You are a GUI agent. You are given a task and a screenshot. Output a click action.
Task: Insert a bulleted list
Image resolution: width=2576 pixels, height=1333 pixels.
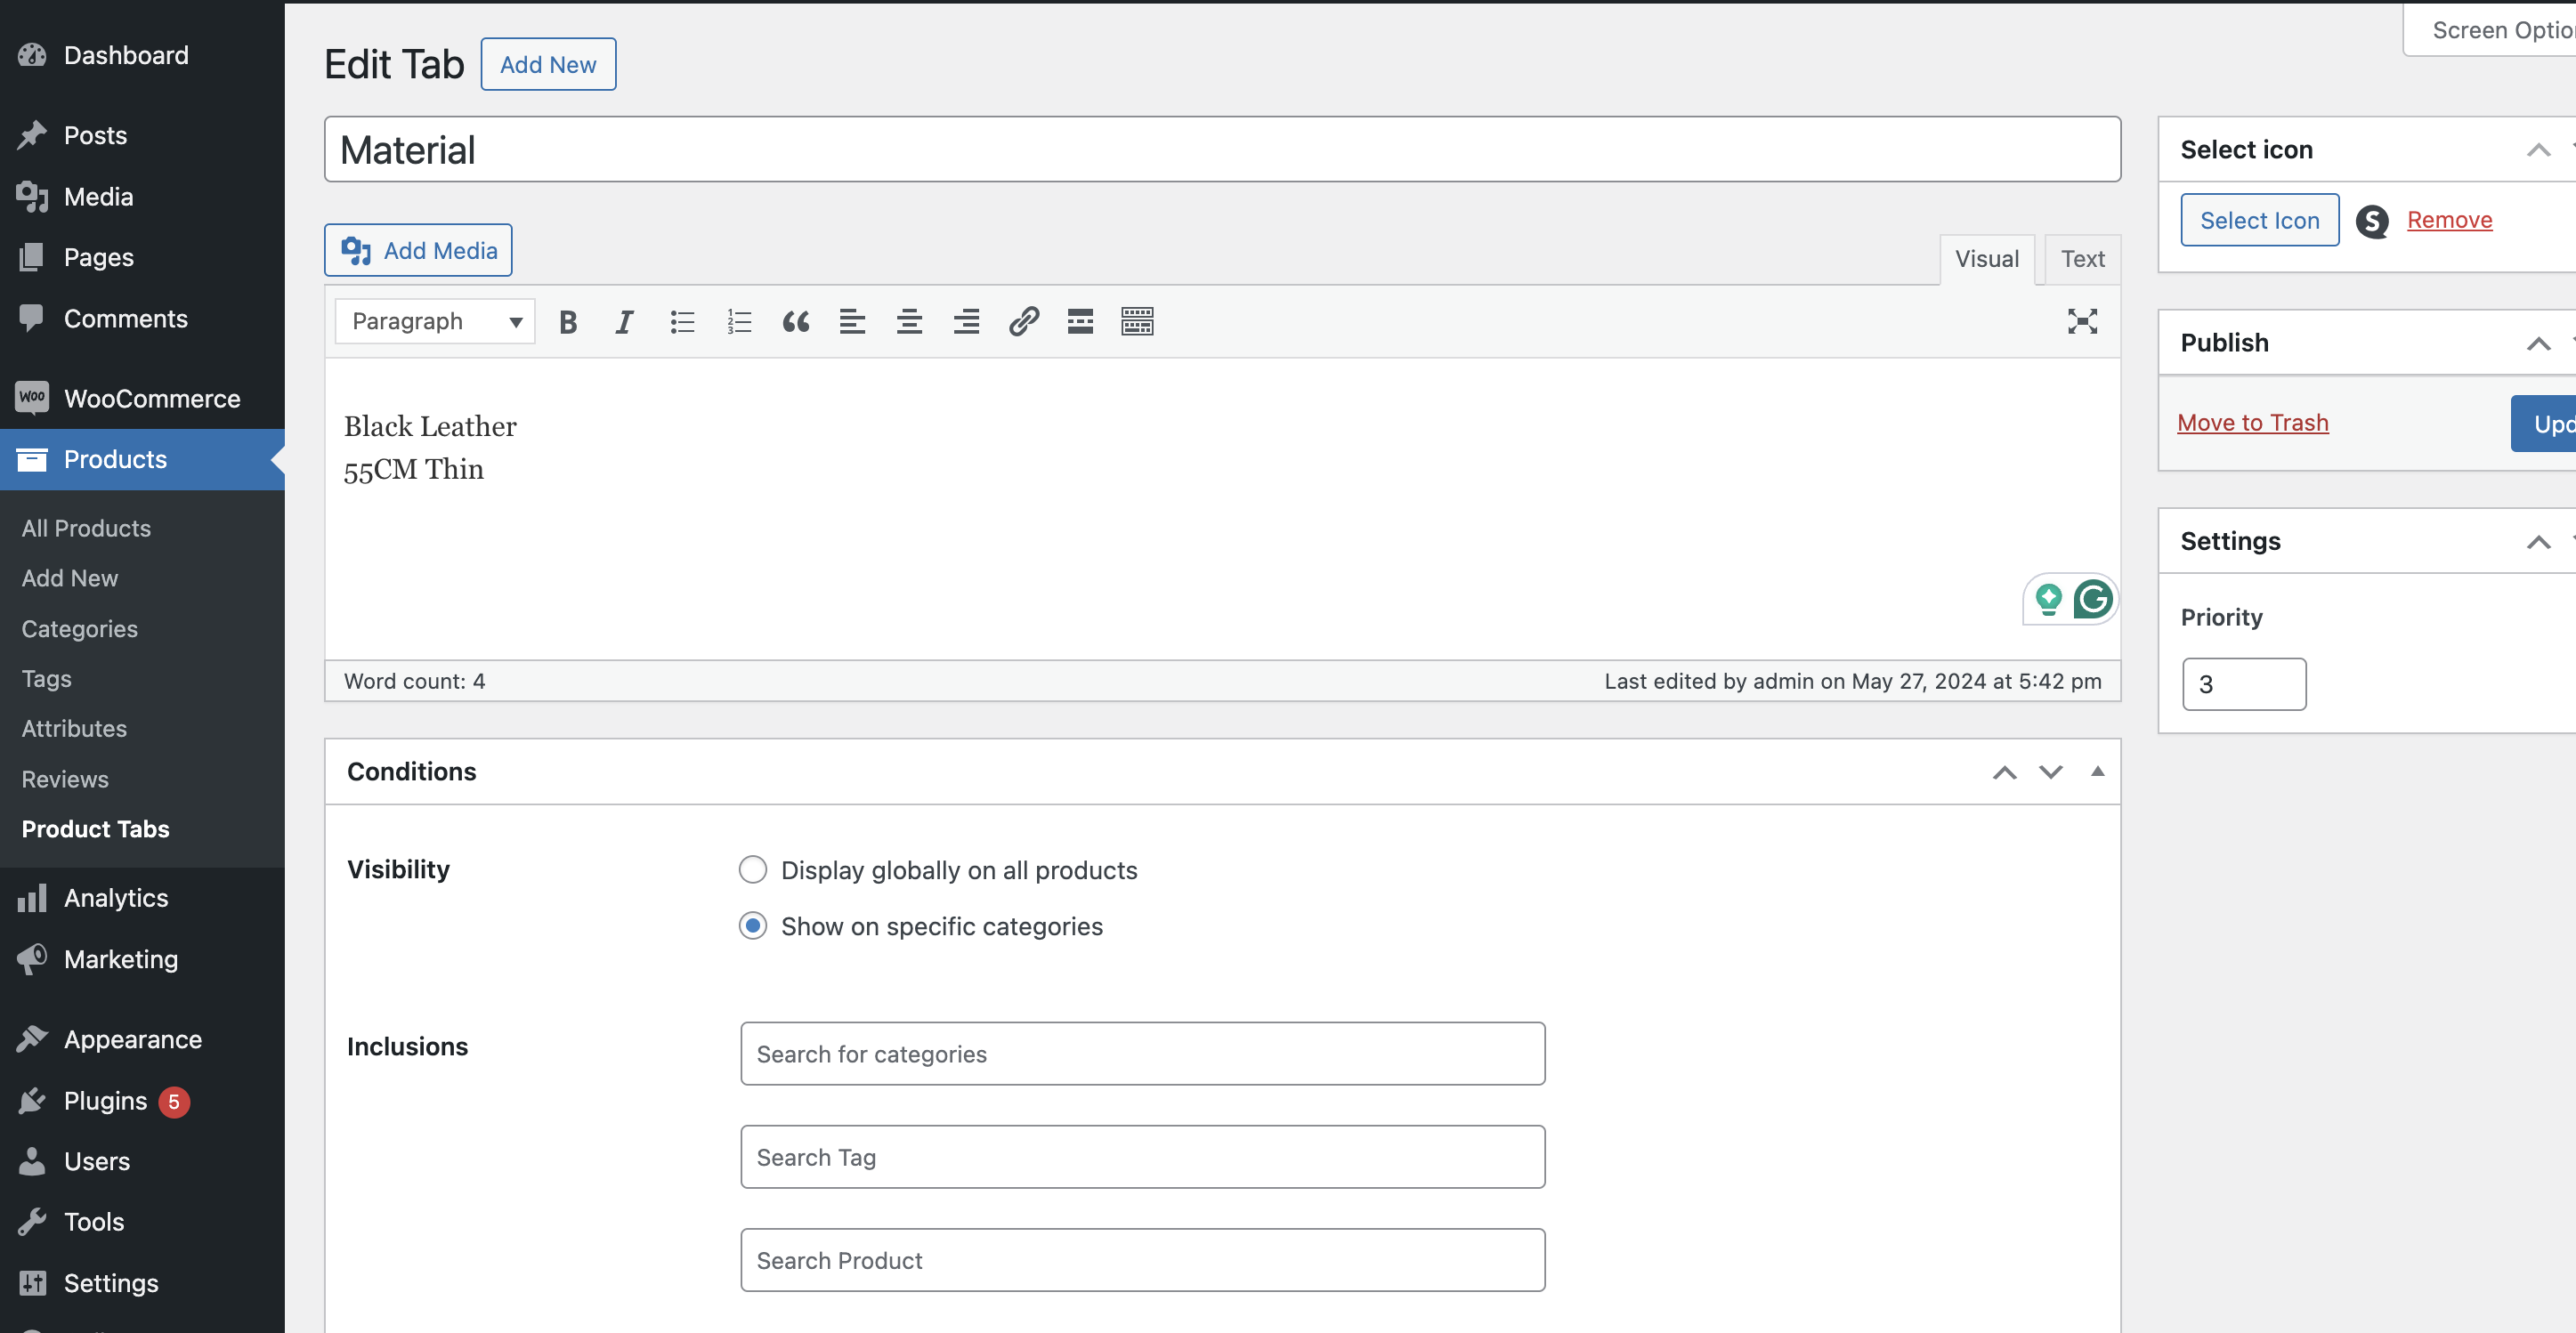tap(682, 322)
